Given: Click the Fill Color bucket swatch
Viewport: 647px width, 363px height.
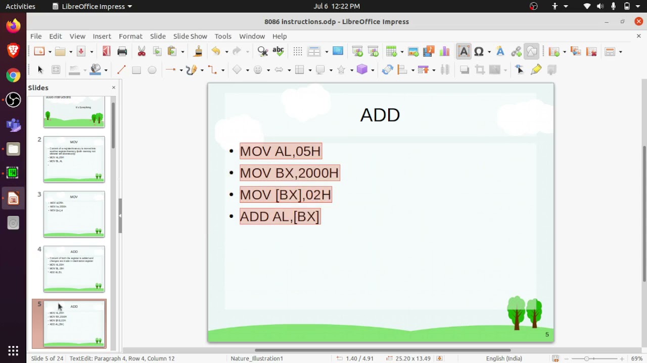Looking at the screenshot, I should (x=96, y=70).
